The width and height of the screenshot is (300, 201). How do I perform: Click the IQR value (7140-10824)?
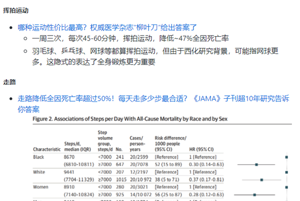click(x=79, y=194)
